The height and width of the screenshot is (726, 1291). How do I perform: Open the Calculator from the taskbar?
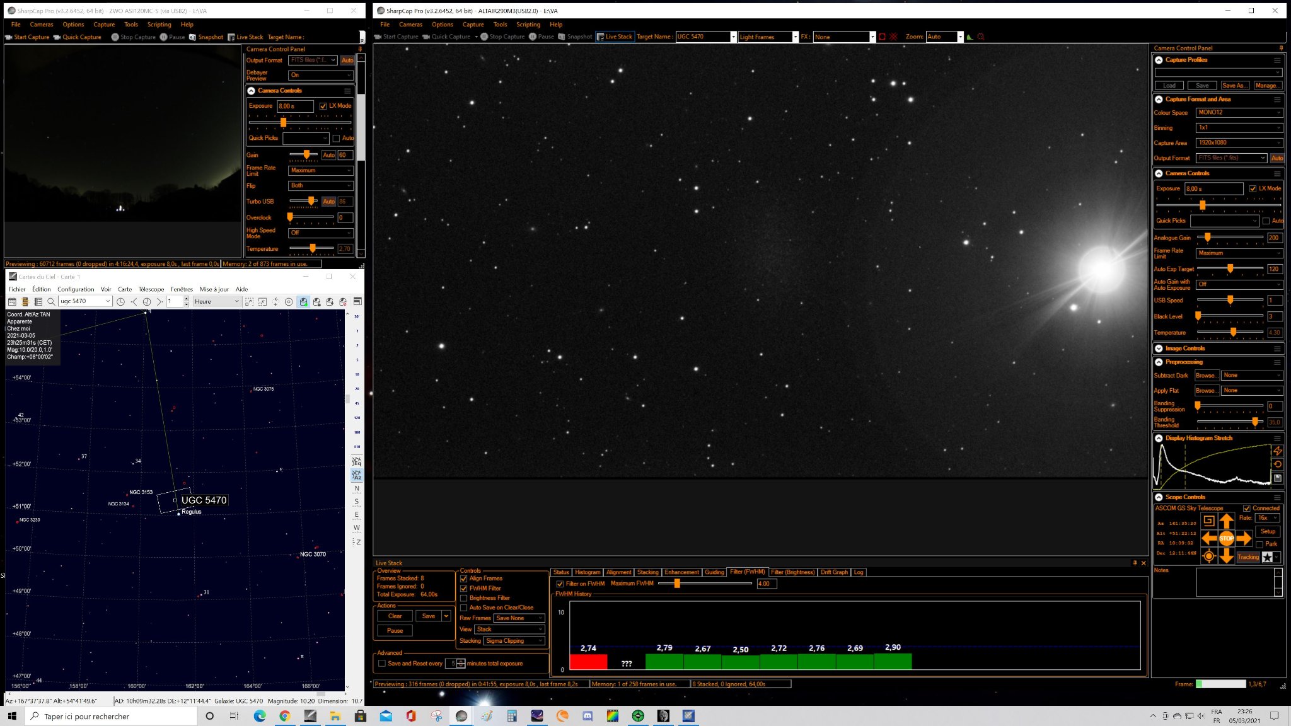point(512,716)
